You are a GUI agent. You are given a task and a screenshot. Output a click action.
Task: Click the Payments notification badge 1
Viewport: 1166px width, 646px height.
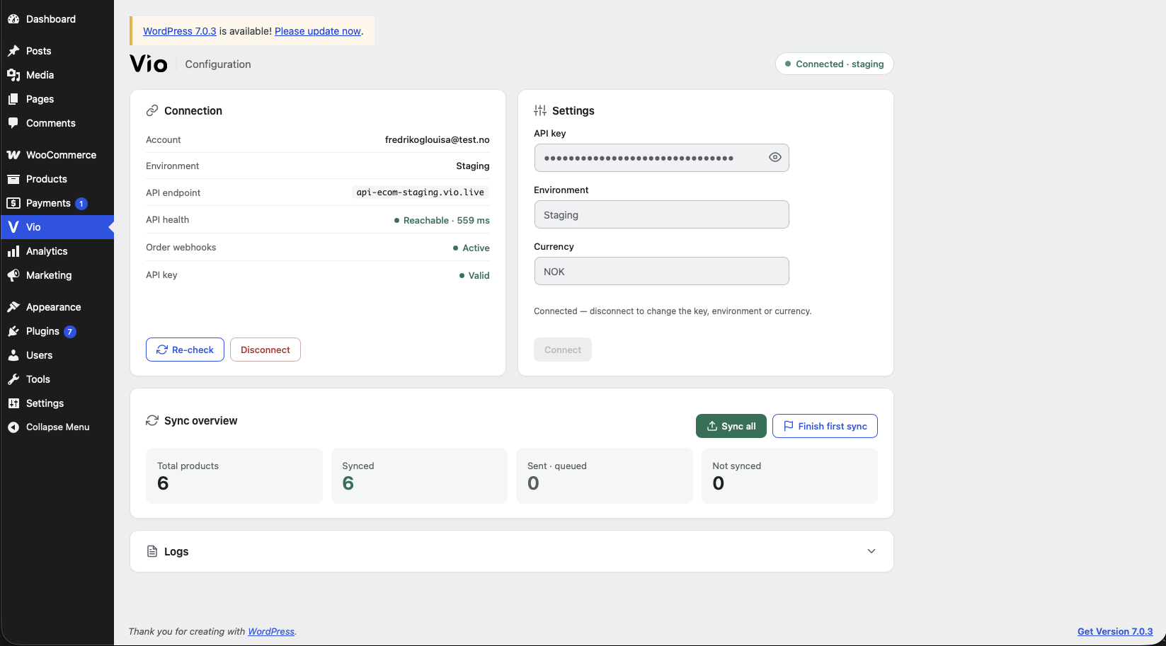(81, 204)
